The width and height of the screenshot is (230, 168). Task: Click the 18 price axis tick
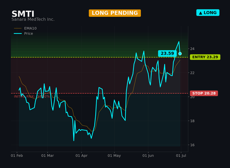click(x=192, y=121)
